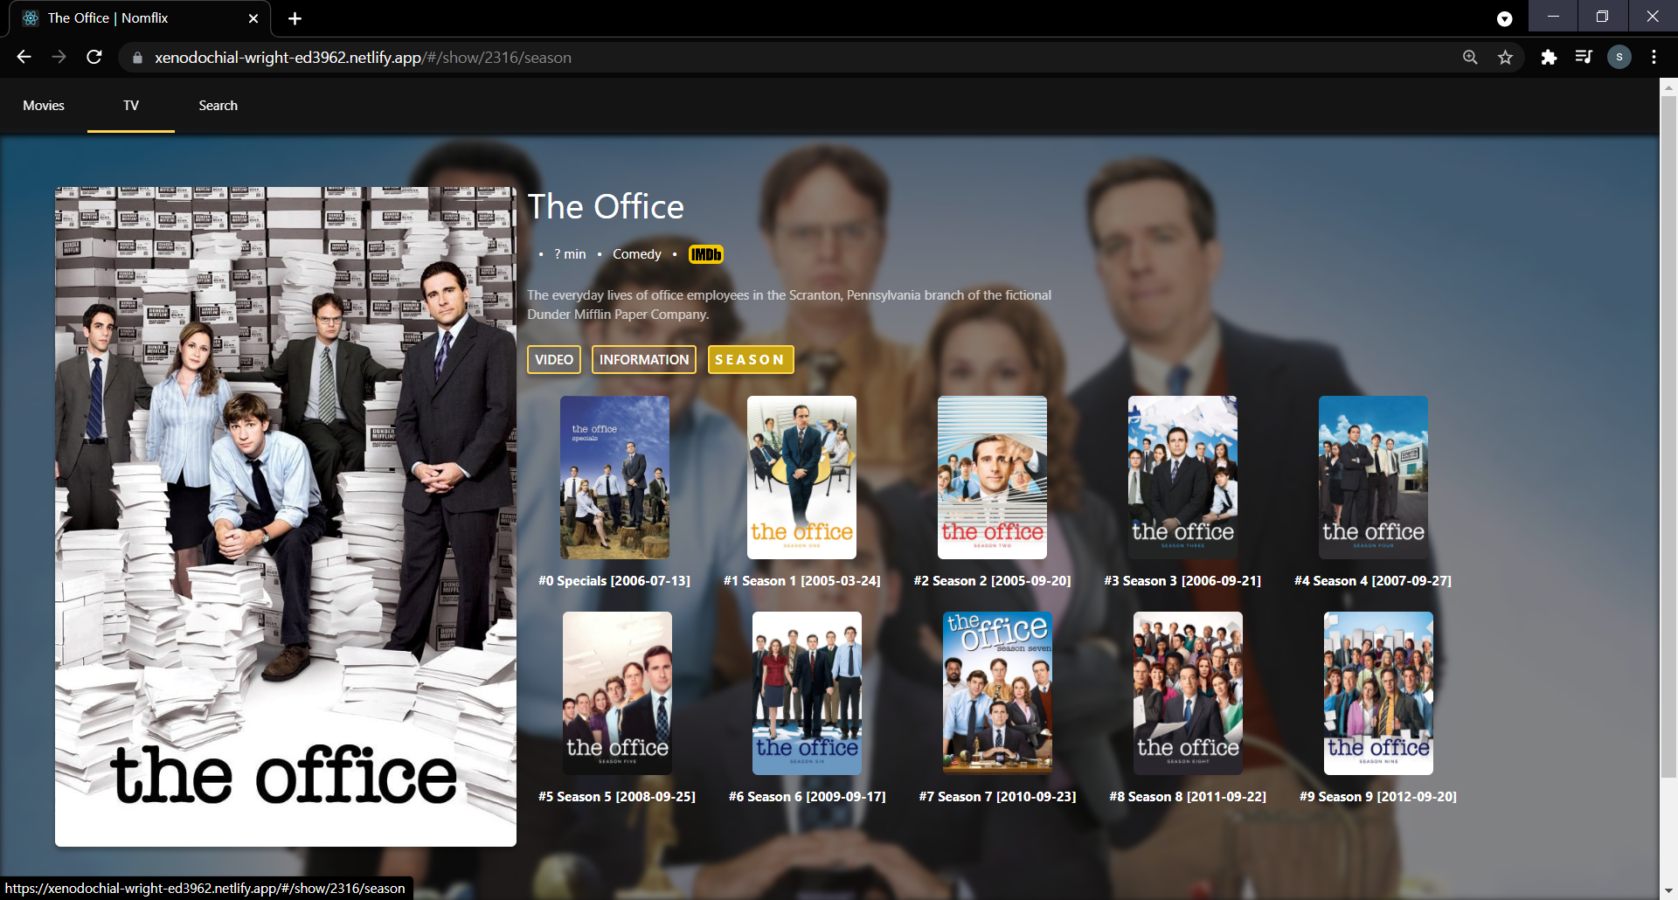Click the '#1 Season 1 [2005-03-24]' label
This screenshot has height=900, width=1678.
801,580
